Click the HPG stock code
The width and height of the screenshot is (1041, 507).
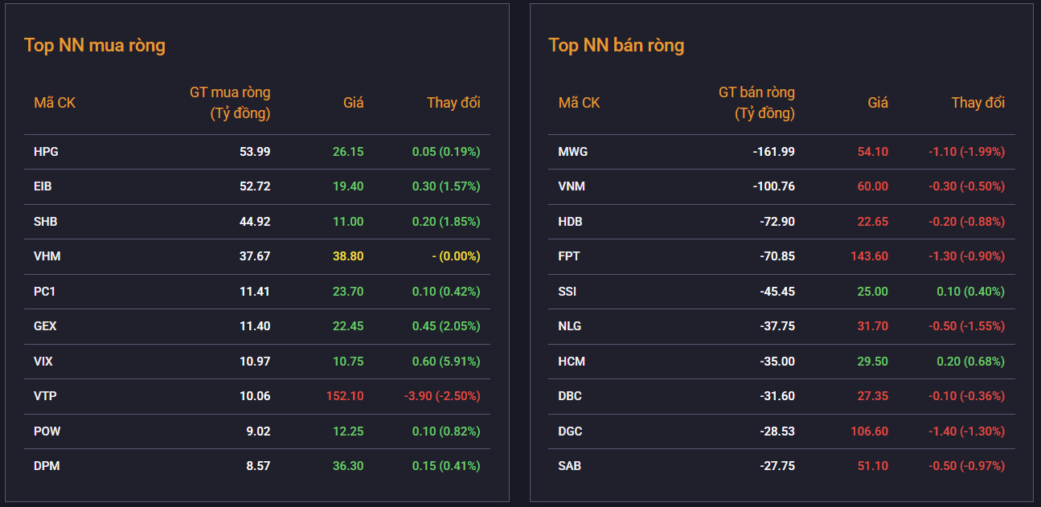[46, 151]
